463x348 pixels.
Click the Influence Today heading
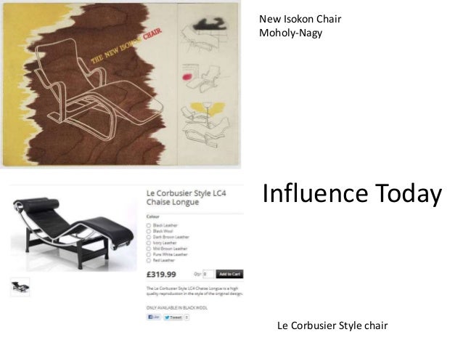coord(352,194)
